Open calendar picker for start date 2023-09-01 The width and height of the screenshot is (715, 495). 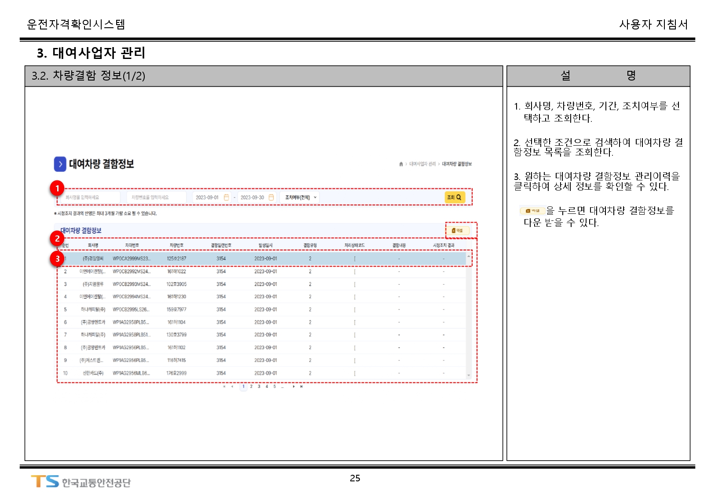click(226, 198)
